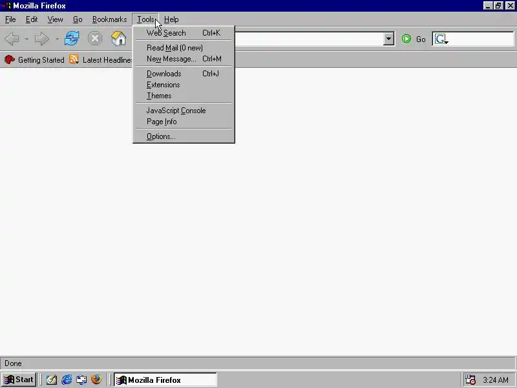This screenshot has height=388, width=517.
Task: Expand the address bar URL dropdown
Action: (x=389, y=39)
